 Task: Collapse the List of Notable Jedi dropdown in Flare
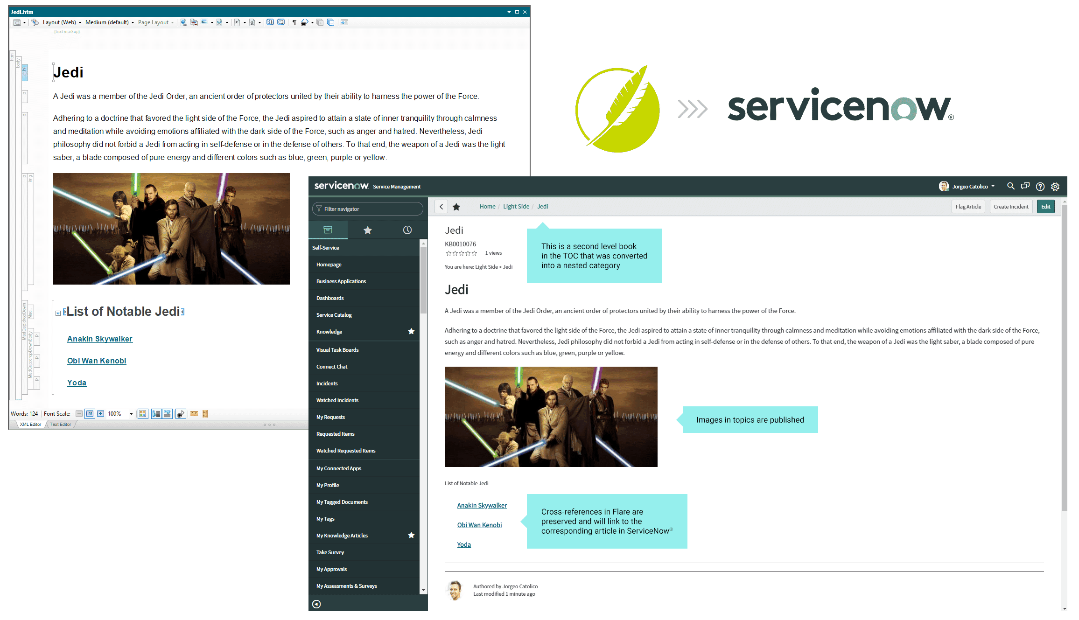coord(58,313)
